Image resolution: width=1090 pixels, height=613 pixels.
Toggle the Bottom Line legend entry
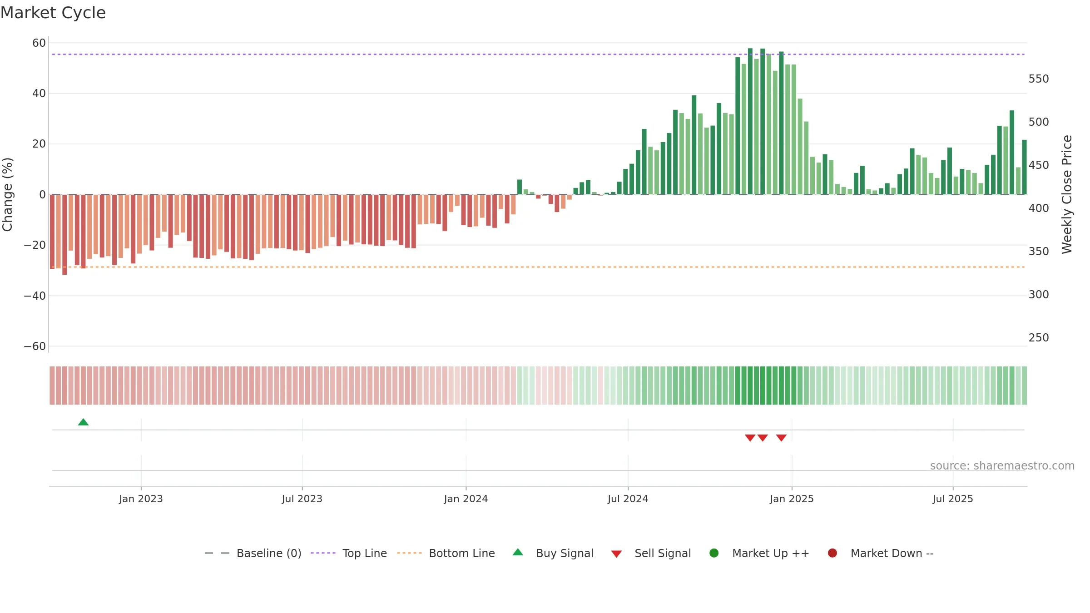446,553
